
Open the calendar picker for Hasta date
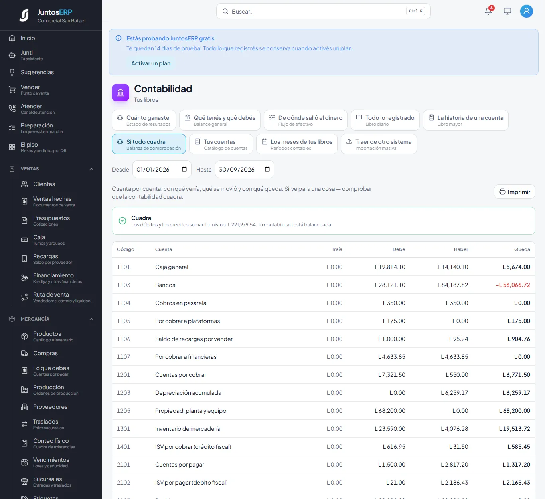pyautogui.click(x=267, y=169)
